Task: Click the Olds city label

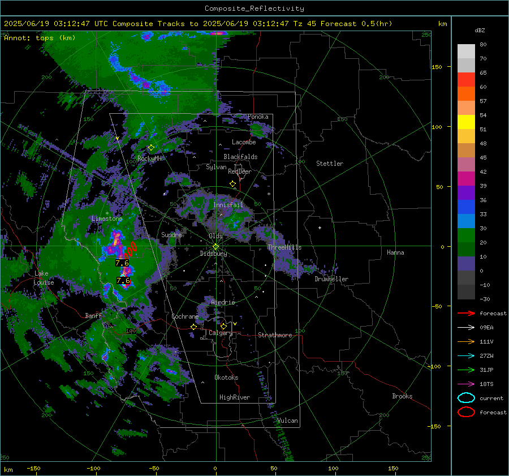Action: pos(215,235)
